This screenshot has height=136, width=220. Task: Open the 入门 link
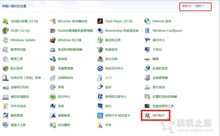pyautogui.click(x=108, y=78)
